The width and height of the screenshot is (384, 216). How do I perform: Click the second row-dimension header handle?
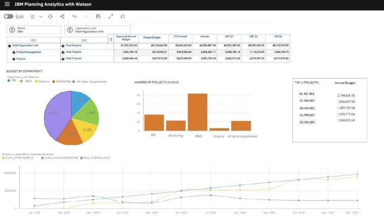[84, 40]
